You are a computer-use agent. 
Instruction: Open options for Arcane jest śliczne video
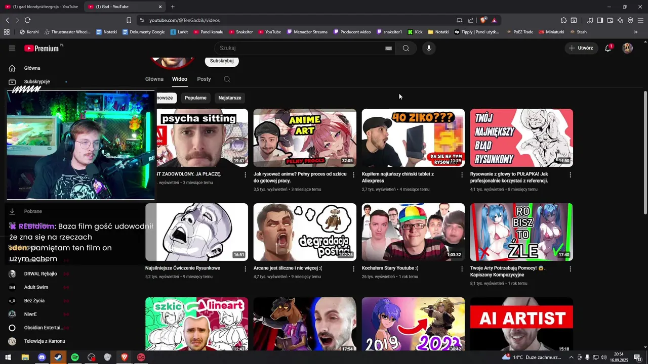coord(354,269)
